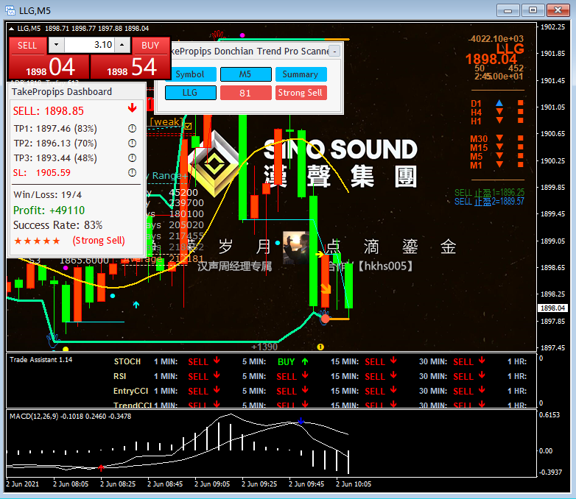This screenshot has height=499, width=576.
Task: Click the D1 blue up trend arrow
Action: pyautogui.click(x=499, y=102)
